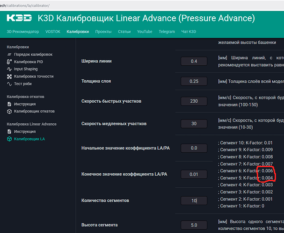Focus the Количество сегментов field
The height and width of the screenshot is (233, 284).
tap(194, 201)
